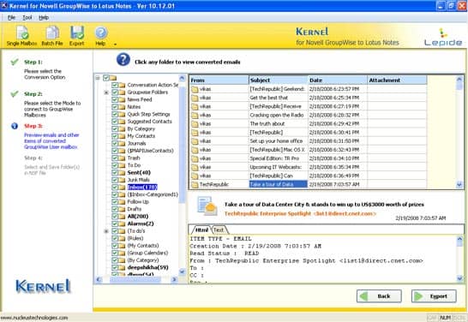This screenshot has width=468, height=322.
Task: Toggle the root mailbox checkbox
Action: point(106,78)
